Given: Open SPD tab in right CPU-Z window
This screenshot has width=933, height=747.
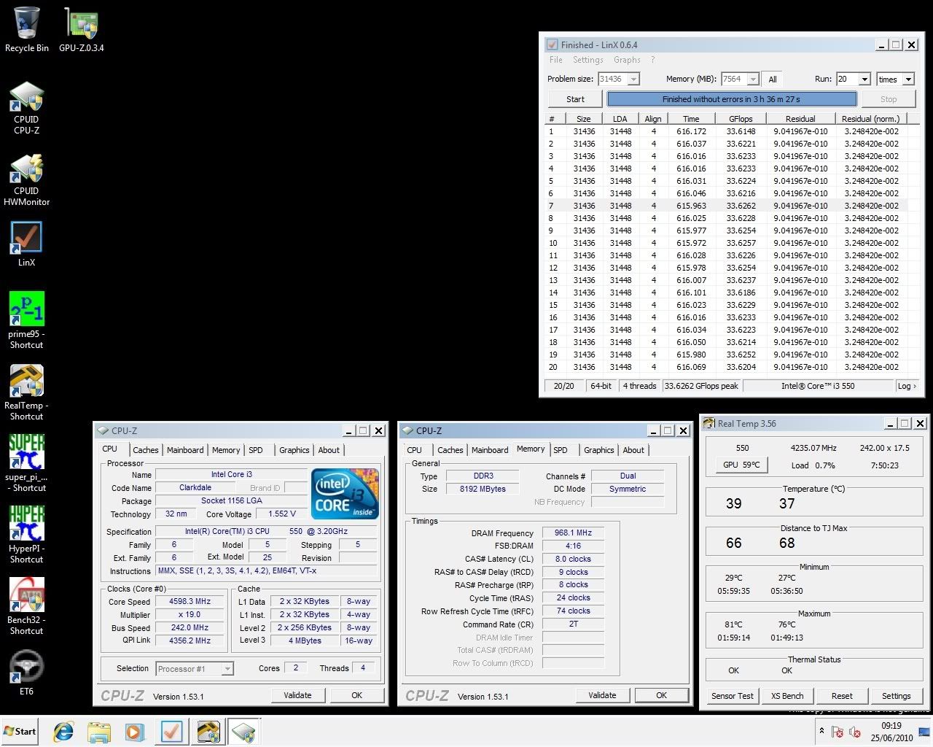Looking at the screenshot, I should coord(561,450).
